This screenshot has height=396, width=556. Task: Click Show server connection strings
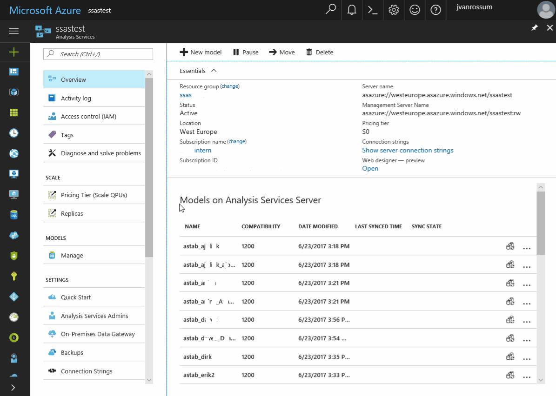click(408, 150)
